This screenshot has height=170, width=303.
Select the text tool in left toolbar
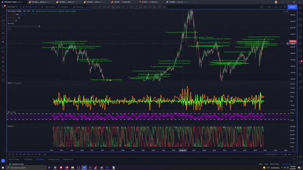3,29
